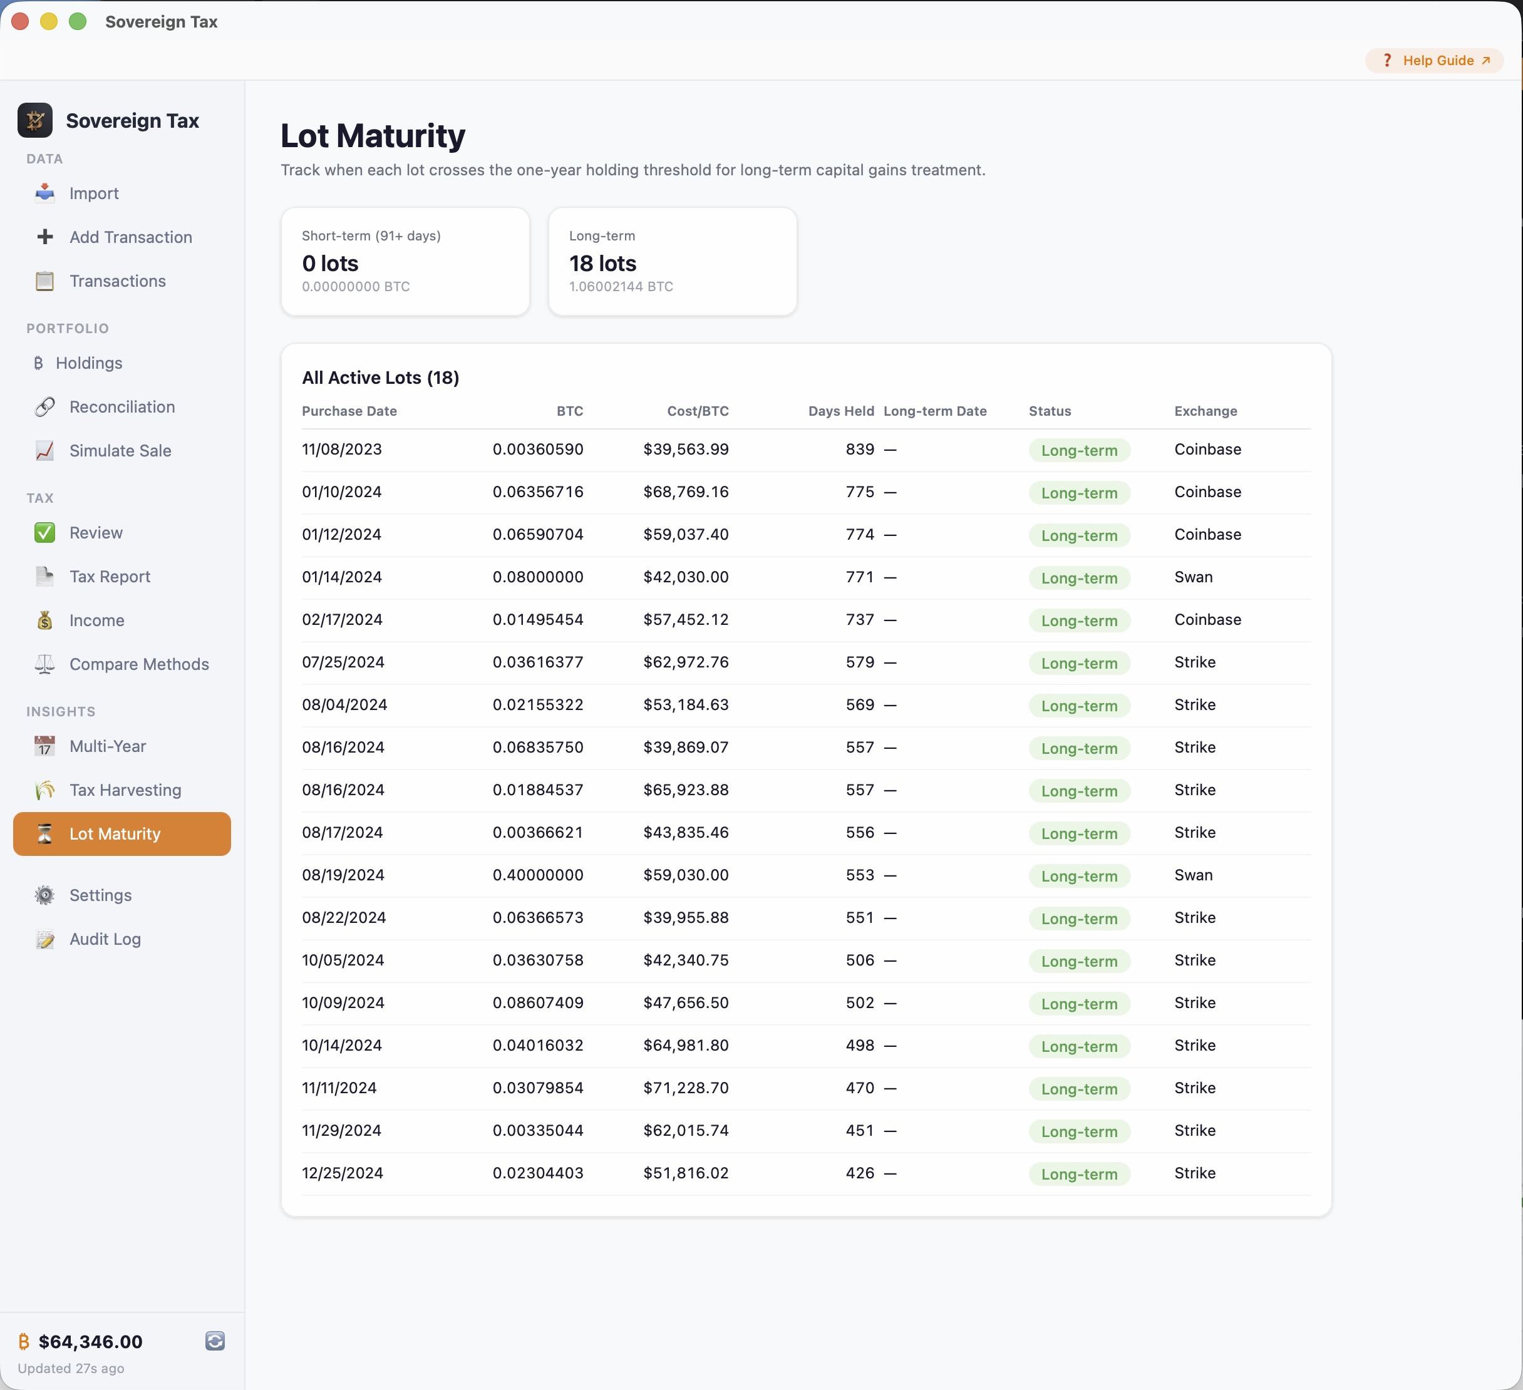Select Lot Maturity in the sidebar
The image size is (1523, 1390).
coord(121,834)
